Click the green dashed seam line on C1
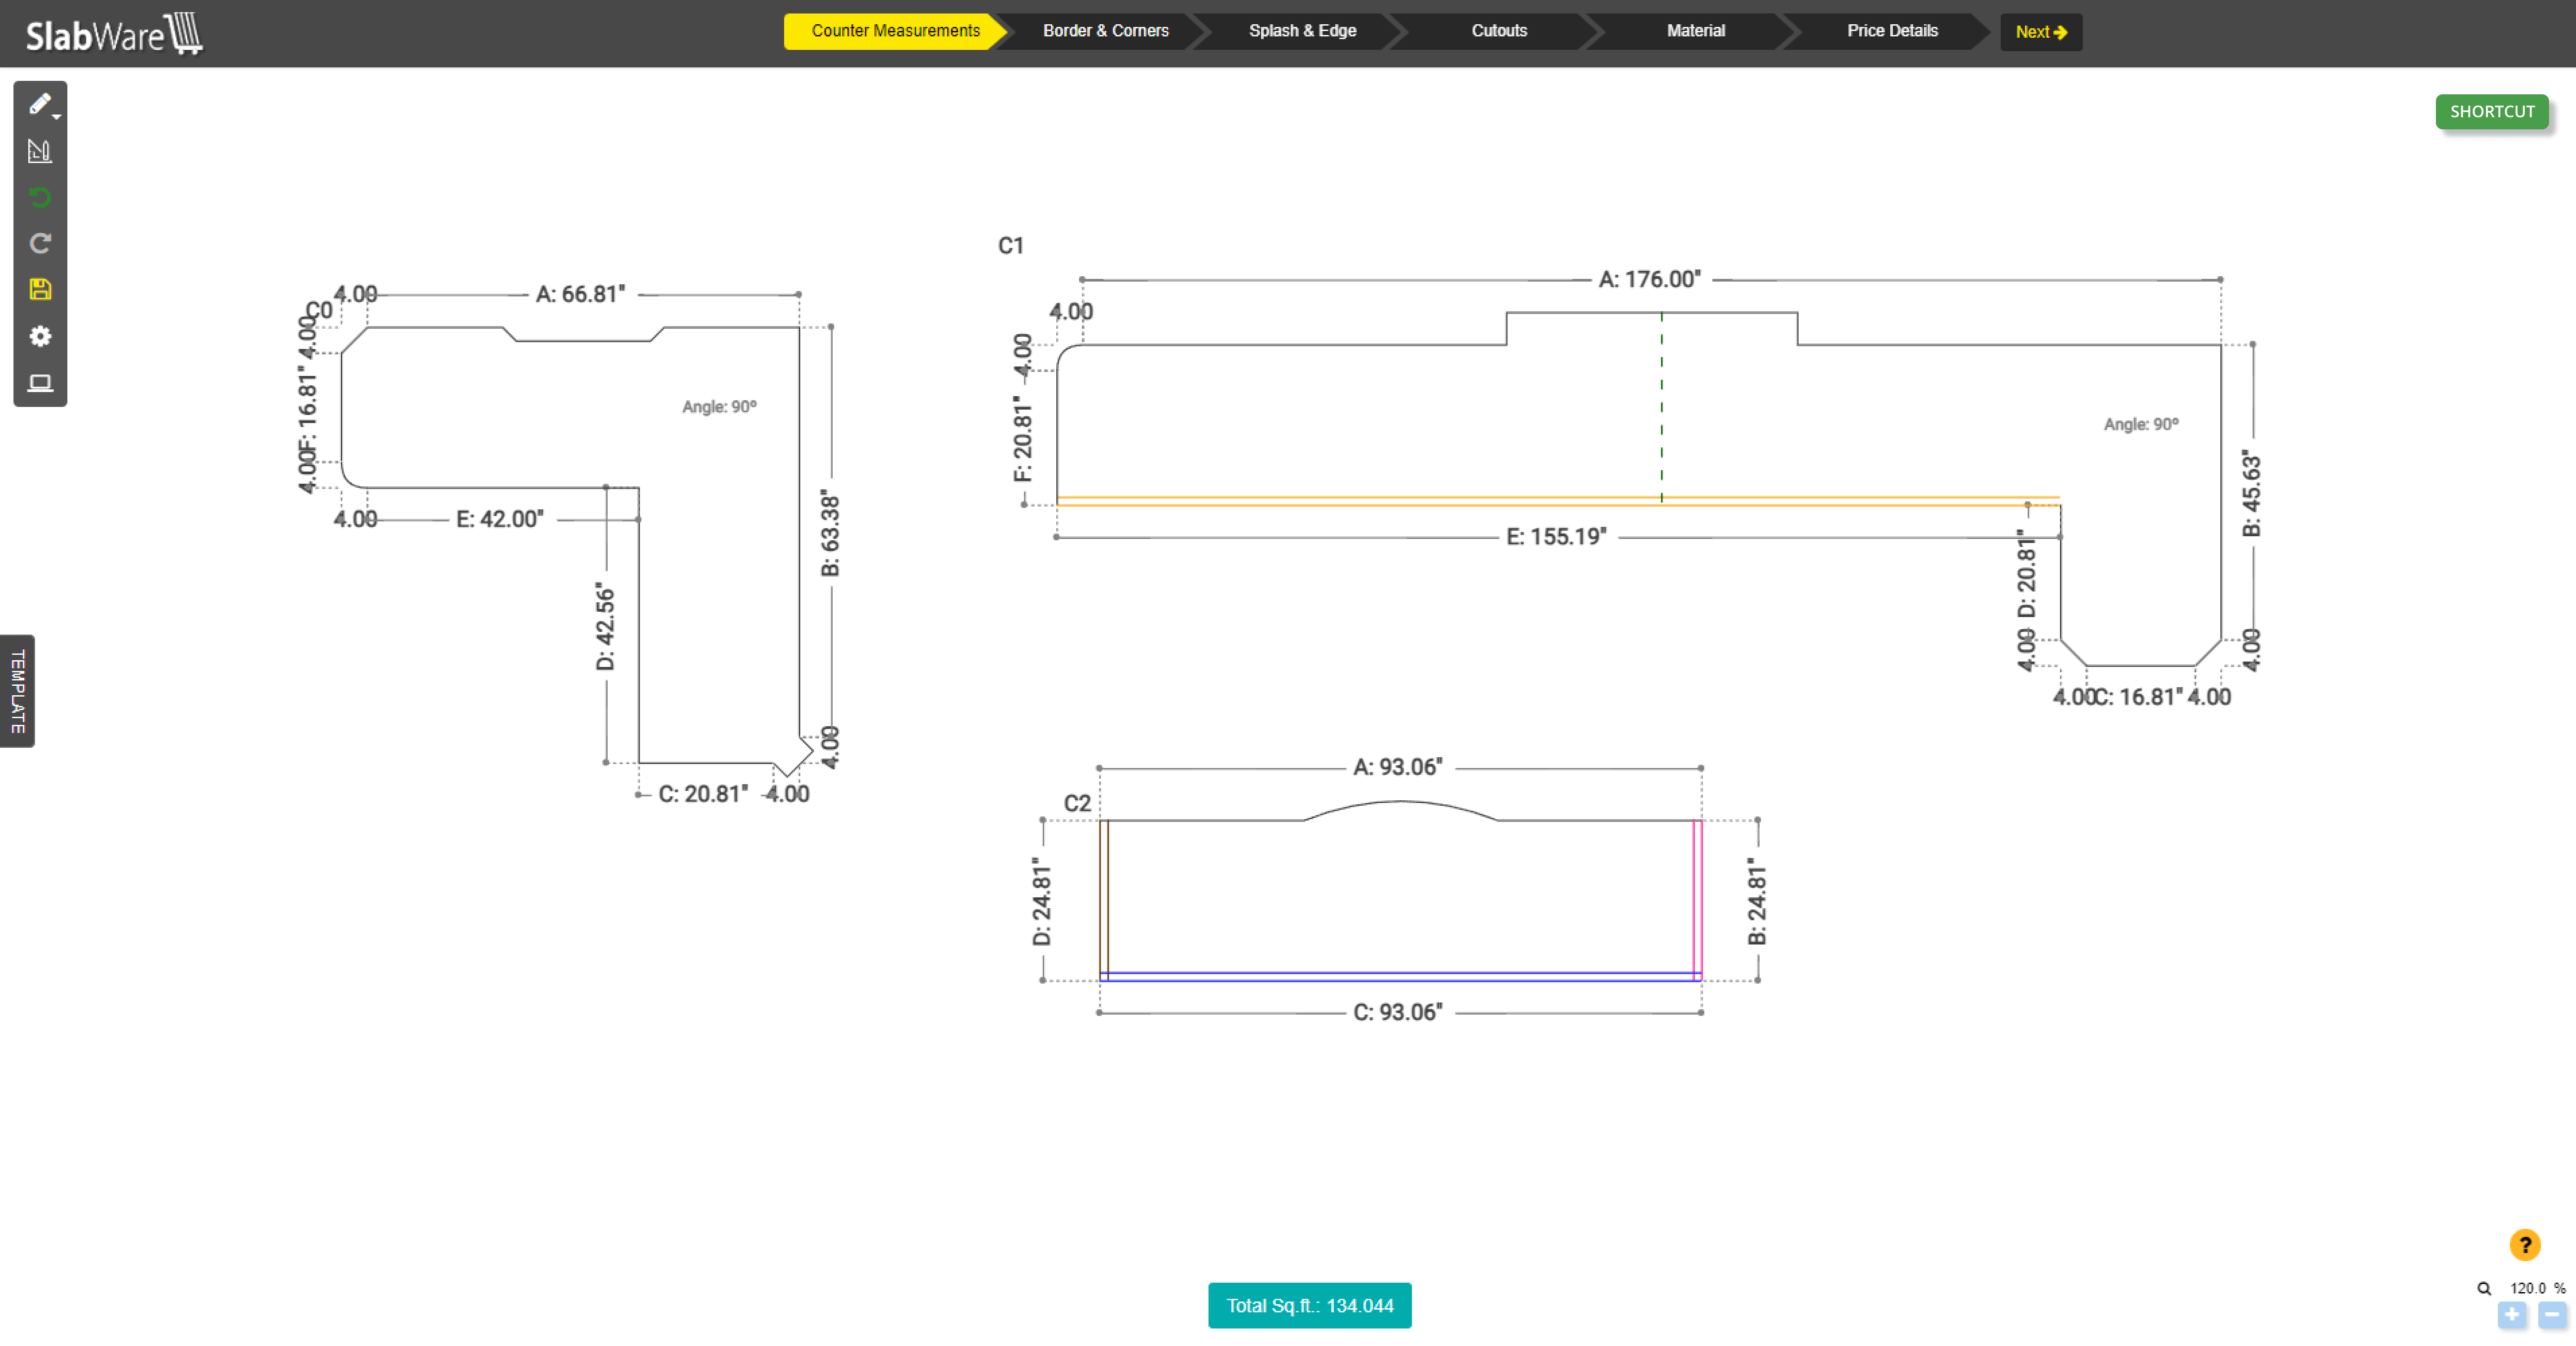 point(1662,407)
